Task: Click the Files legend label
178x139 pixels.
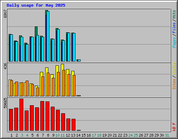Action: click(174, 28)
